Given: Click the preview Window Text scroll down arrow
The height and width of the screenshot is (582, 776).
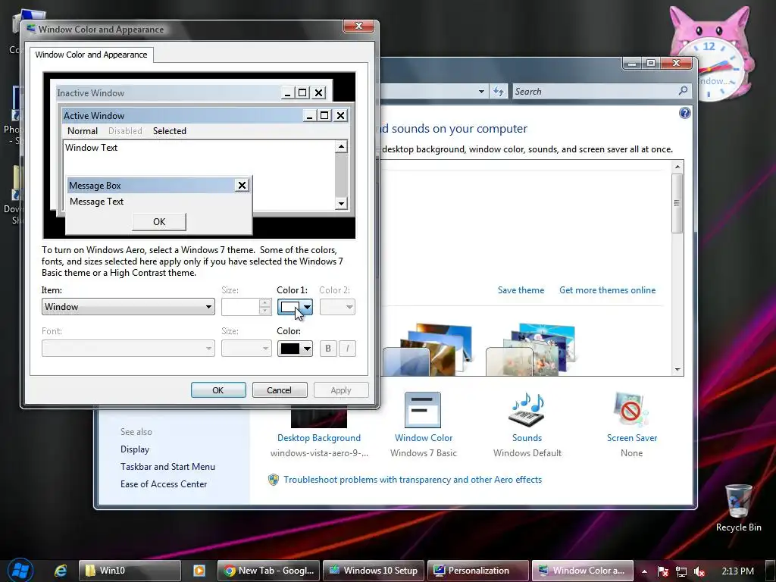Looking at the screenshot, I should (x=341, y=203).
